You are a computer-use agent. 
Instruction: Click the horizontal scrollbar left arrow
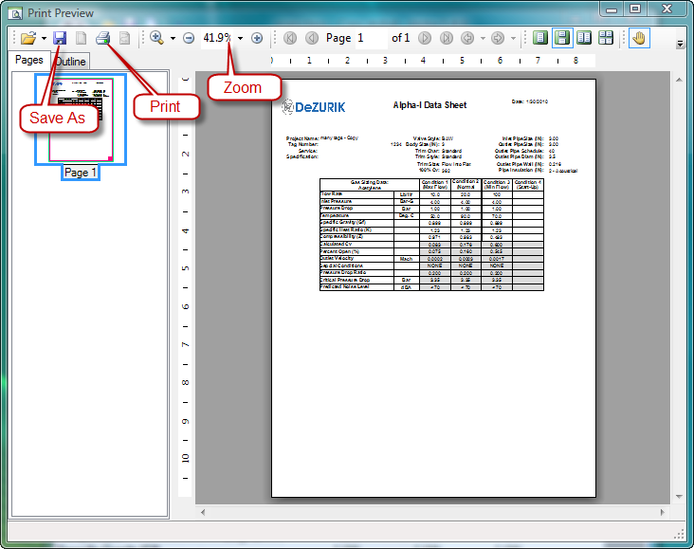tap(203, 512)
